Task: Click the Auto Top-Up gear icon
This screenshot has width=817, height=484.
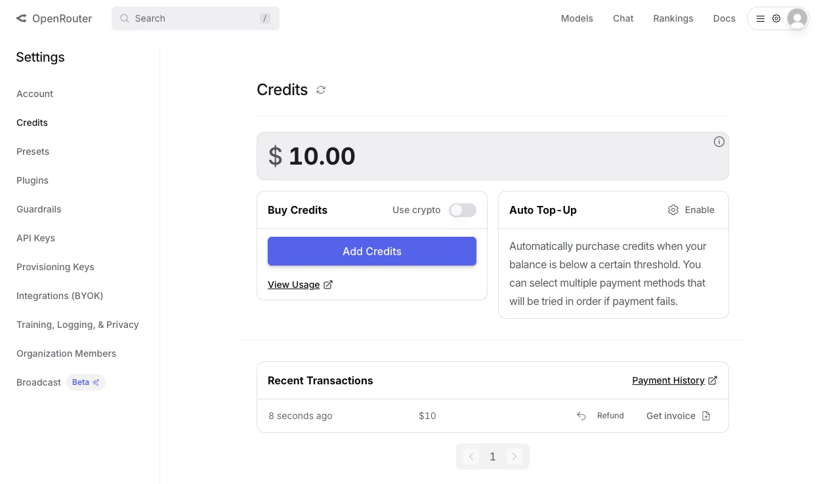Action: pyautogui.click(x=673, y=210)
